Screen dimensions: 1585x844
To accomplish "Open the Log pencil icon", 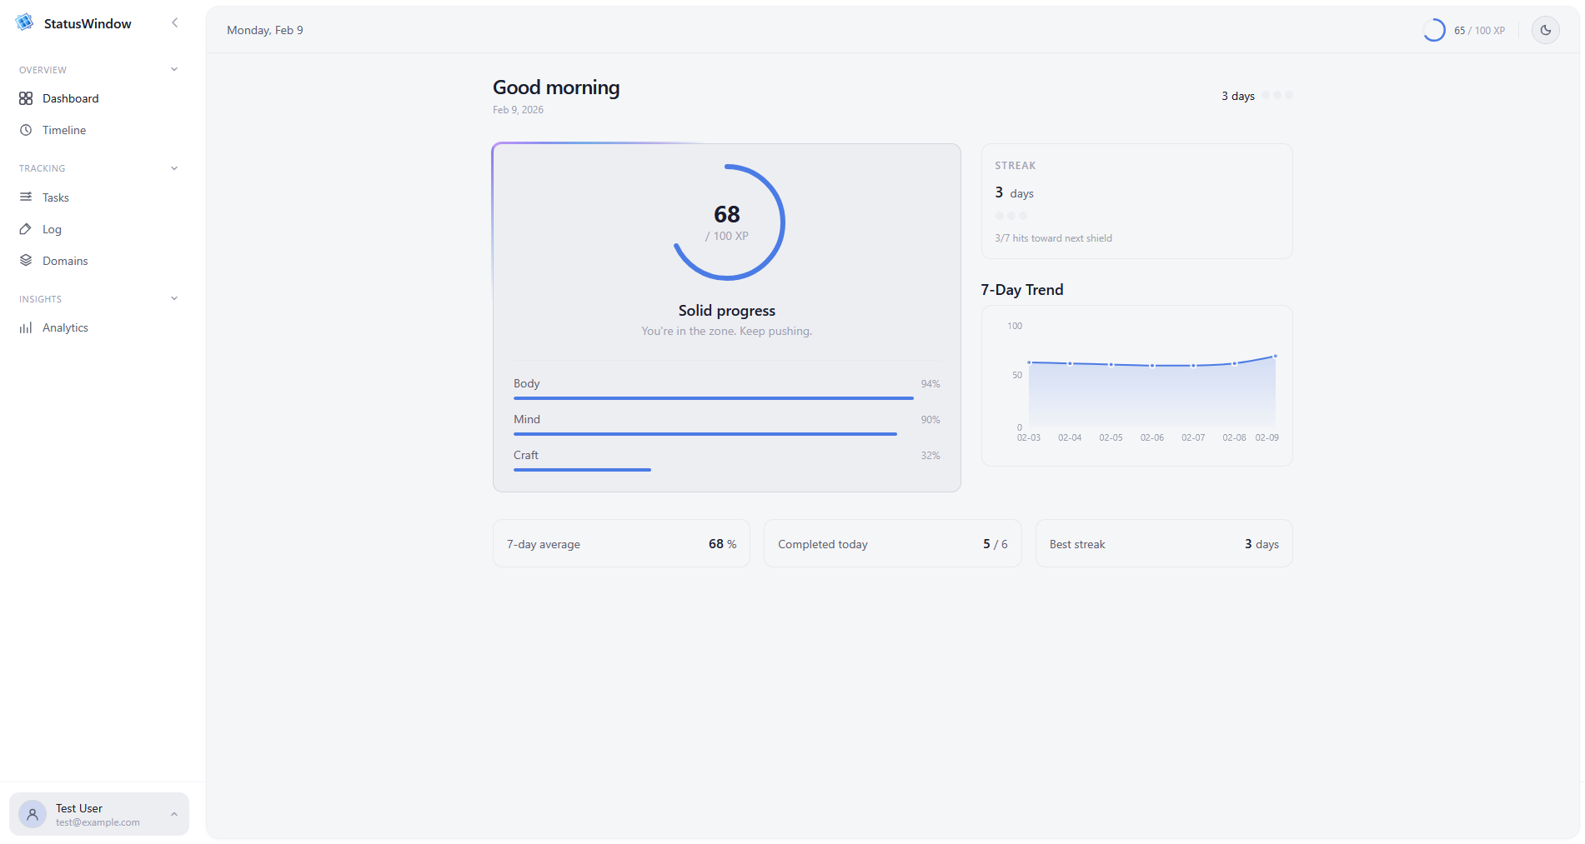I will tap(26, 229).
